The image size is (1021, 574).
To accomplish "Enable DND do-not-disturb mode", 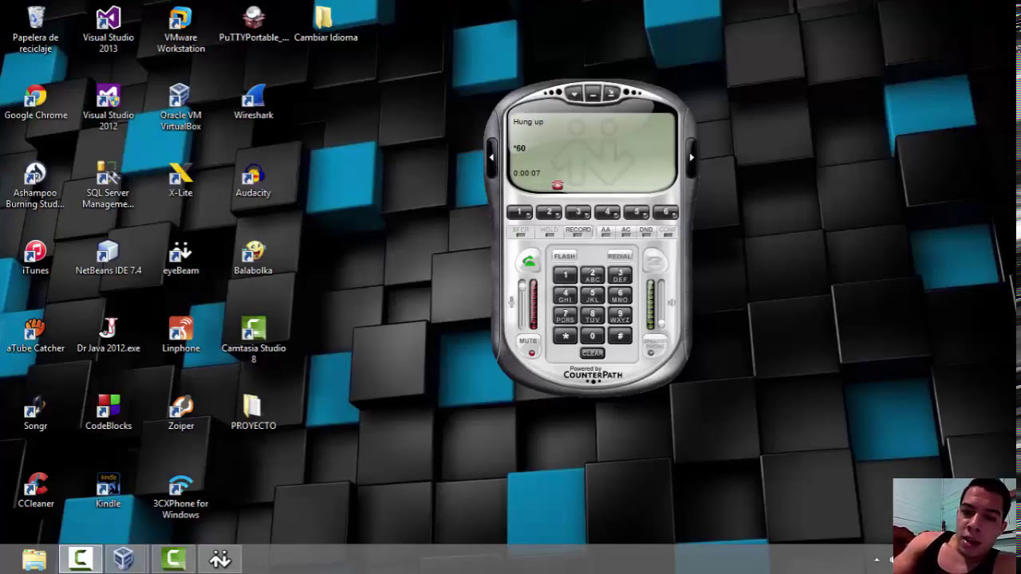I will point(646,231).
